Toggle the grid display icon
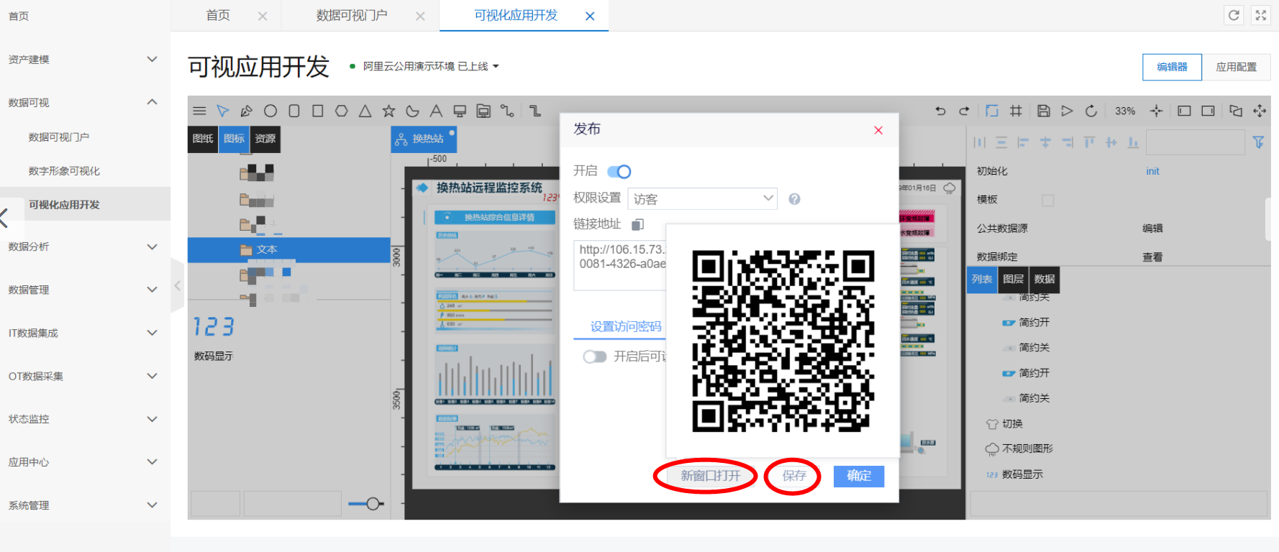 pos(1016,111)
